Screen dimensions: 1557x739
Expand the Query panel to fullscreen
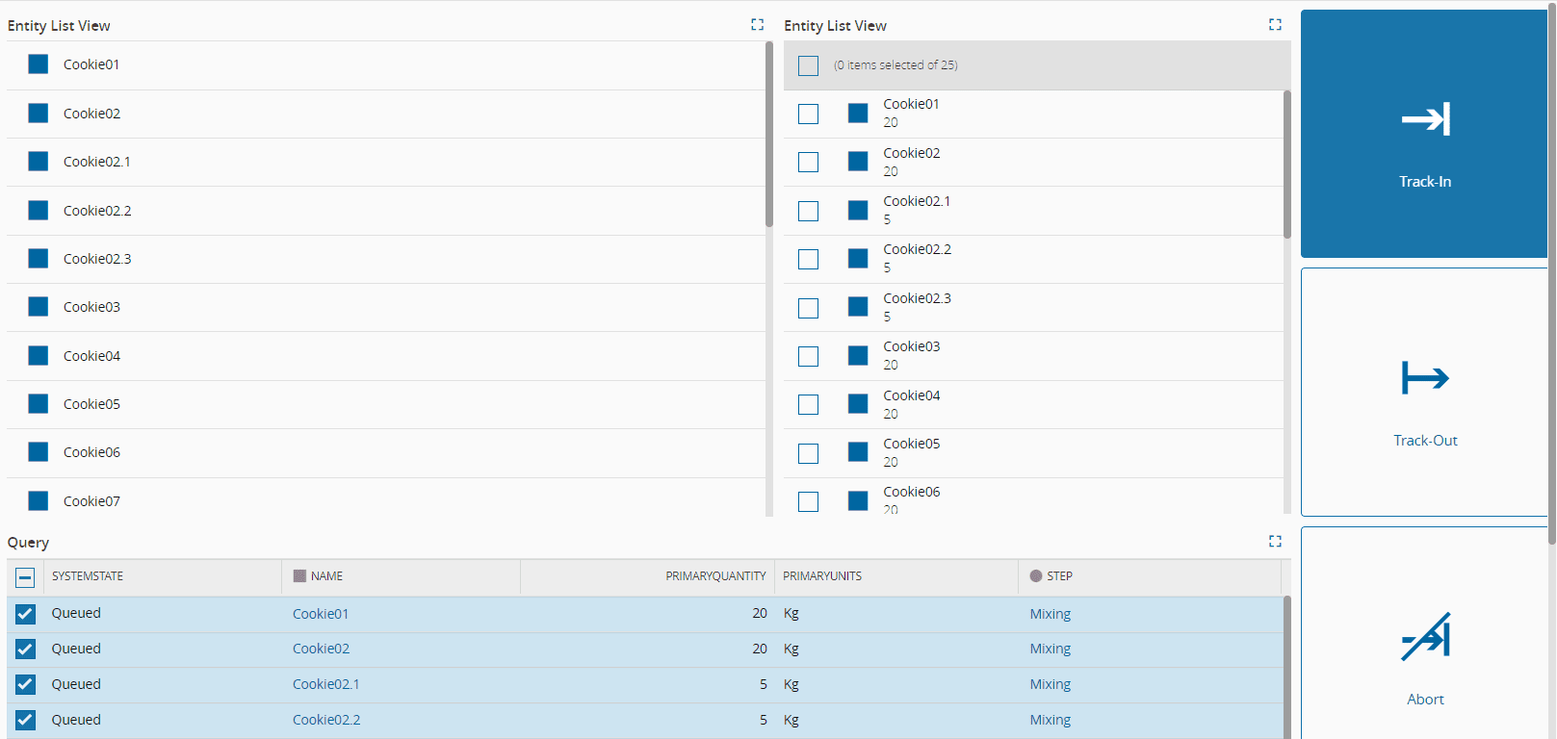coord(1275,542)
